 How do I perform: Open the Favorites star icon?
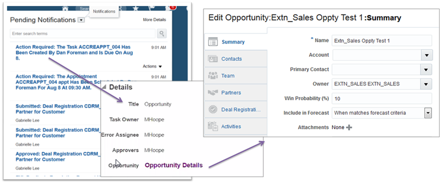[x=136, y=8]
